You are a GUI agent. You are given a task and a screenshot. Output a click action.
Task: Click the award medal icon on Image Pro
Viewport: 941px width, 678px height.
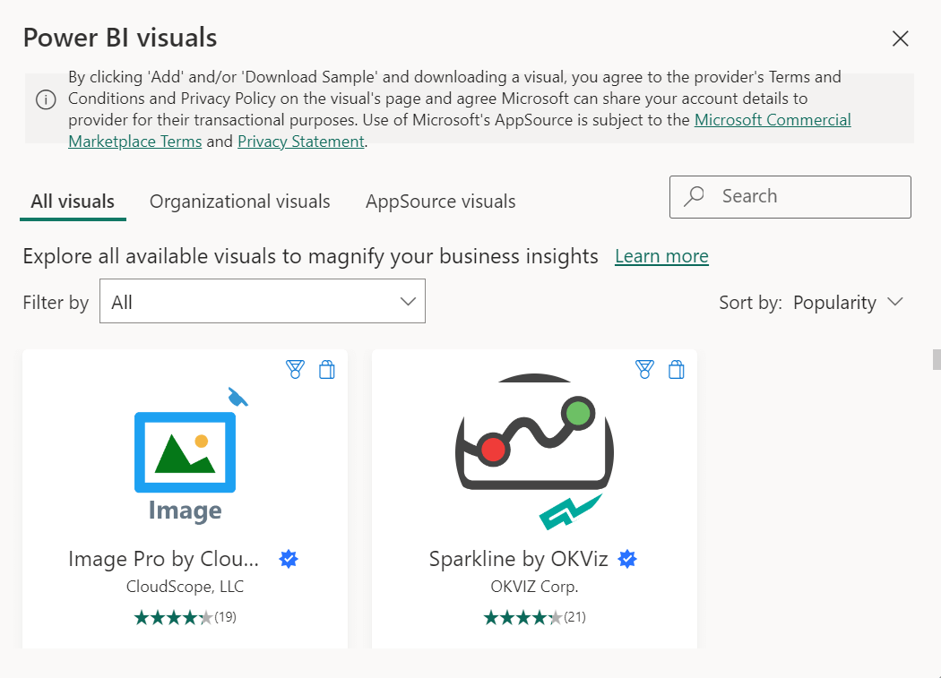(x=296, y=369)
